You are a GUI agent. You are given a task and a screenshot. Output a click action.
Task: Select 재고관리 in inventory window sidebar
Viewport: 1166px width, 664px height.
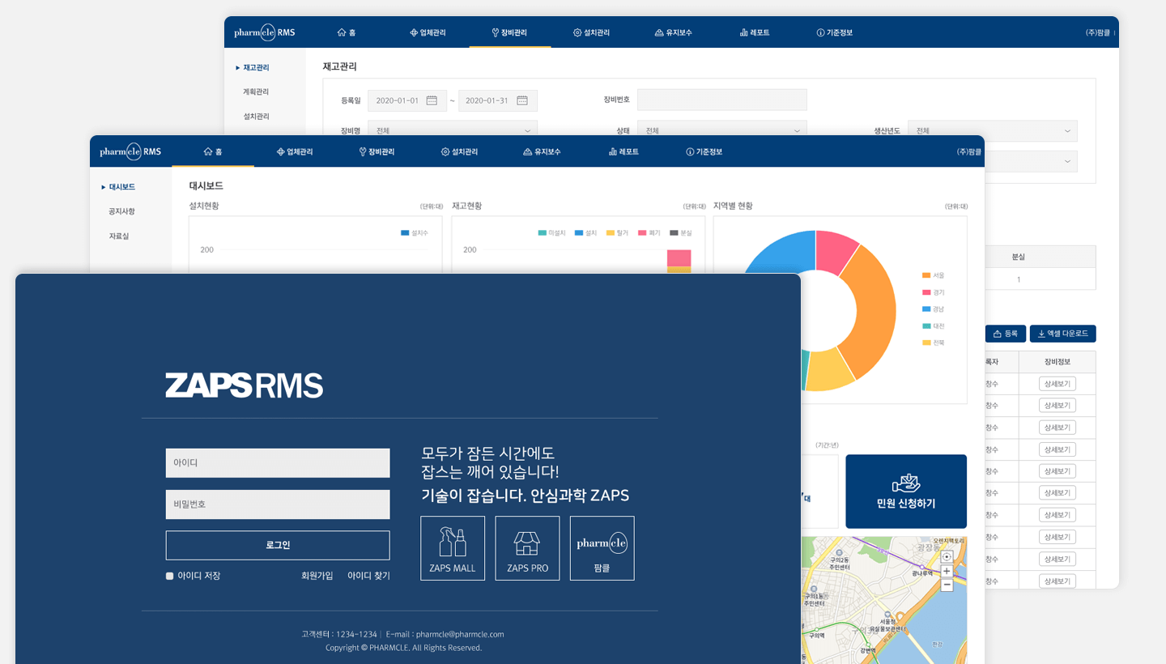click(256, 67)
